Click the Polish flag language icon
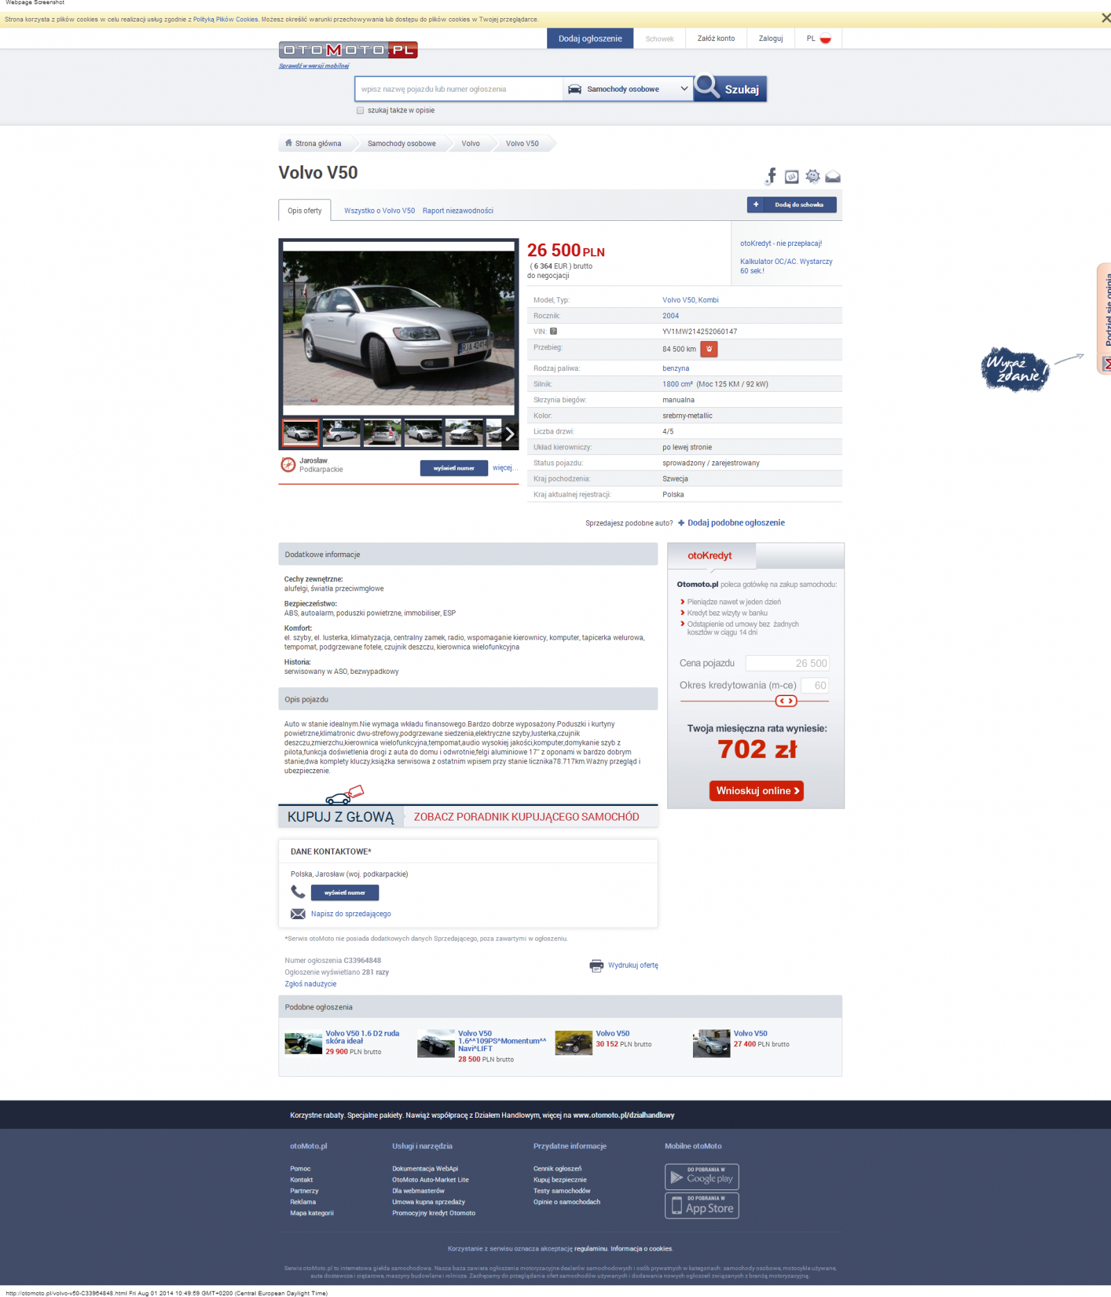Image resolution: width=1111 pixels, height=1297 pixels. [x=826, y=39]
